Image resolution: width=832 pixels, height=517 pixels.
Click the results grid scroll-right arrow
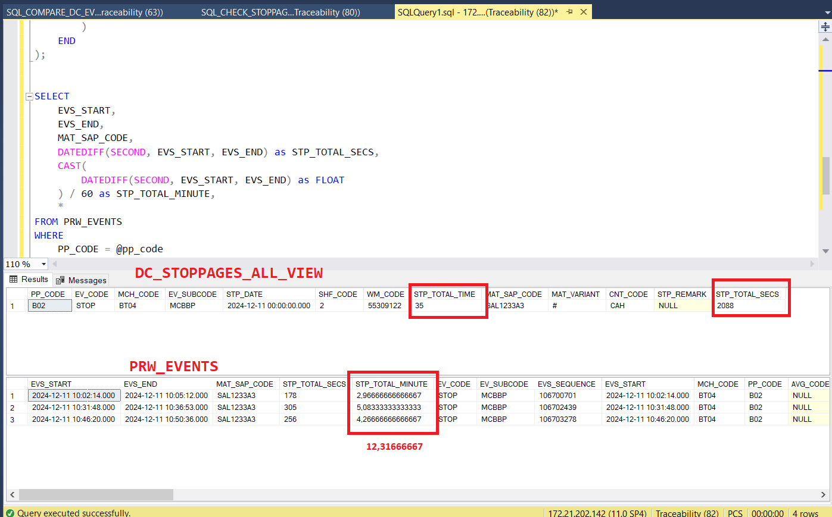click(x=823, y=495)
